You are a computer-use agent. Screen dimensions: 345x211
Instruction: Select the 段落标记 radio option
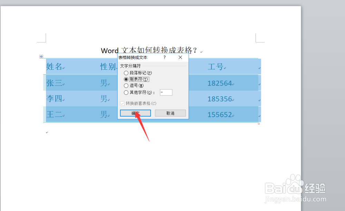(x=126, y=73)
